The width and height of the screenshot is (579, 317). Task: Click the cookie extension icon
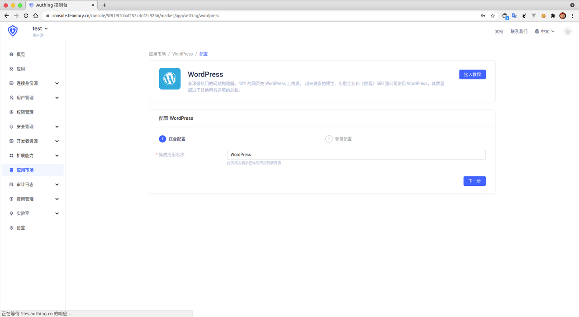point(543,15)
